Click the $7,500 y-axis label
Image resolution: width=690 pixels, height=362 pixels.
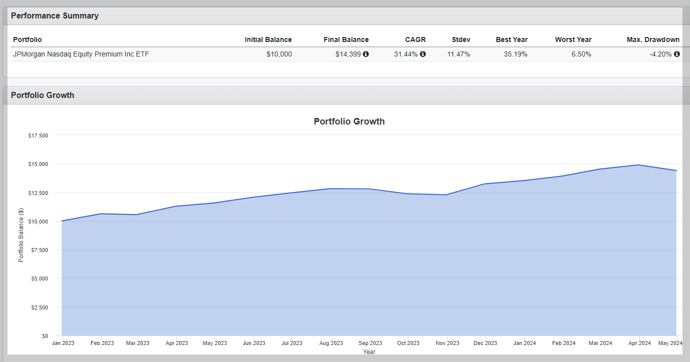(40, 250)
